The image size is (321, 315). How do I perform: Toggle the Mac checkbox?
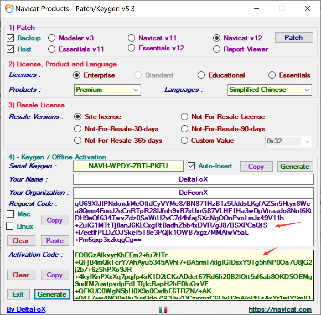tap(10, 214)
